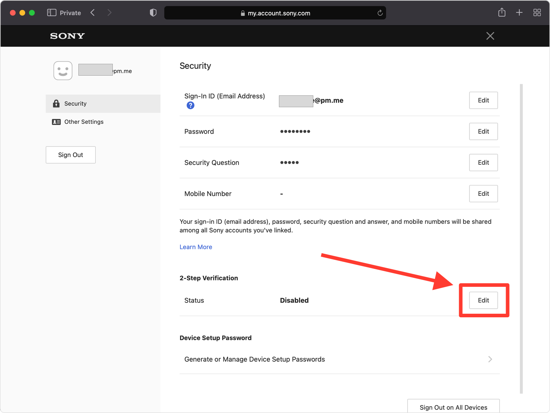Open the Share icon in toolbar
Viewport: 550px width, 413px height.
click(x=502, y=13)
